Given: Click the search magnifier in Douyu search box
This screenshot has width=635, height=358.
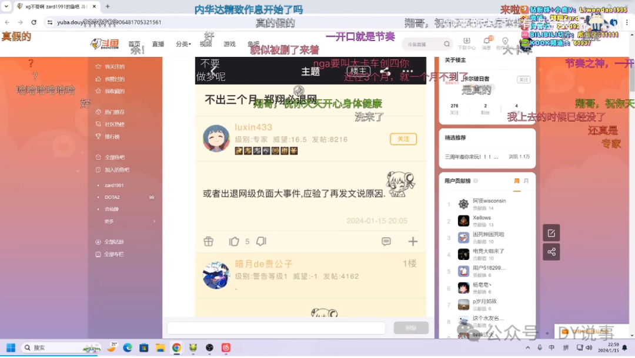Looking at the screenshot, I should click(x=447, y=43).
